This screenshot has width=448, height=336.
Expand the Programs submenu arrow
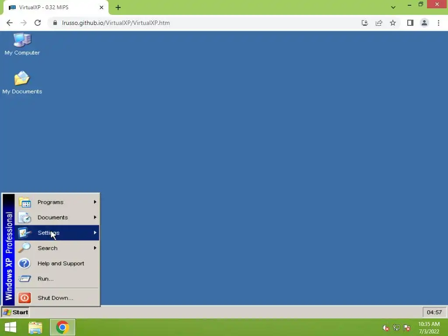95,202
